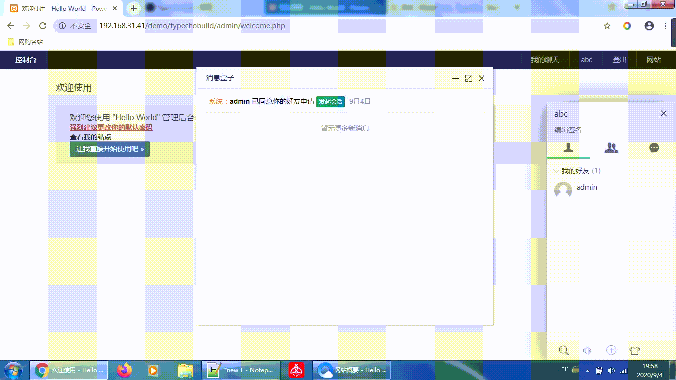Screen dimensions: 676x380
Task: Click the 登出 logout link
Action: (x=619, y=60)
